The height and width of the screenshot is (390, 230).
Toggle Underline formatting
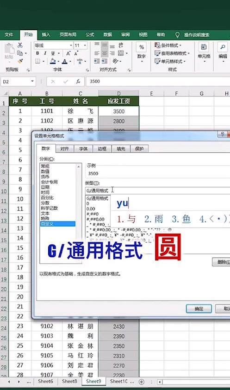[x=53, y=53]
